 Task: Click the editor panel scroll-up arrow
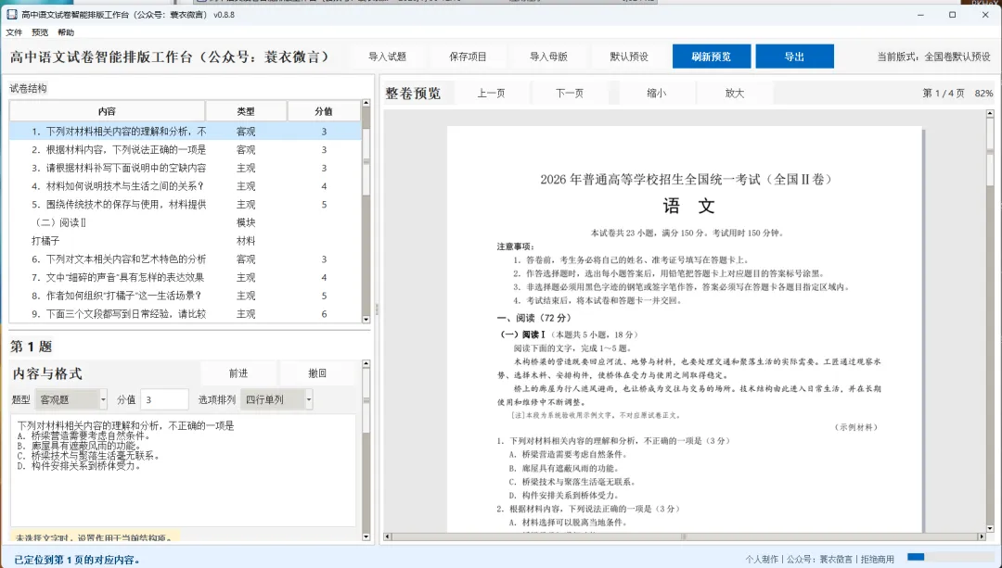pyautogui.click(x=366, y=364)
